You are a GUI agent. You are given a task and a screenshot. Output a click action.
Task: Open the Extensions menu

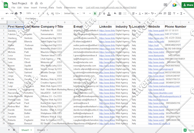(x=70, y=8)
